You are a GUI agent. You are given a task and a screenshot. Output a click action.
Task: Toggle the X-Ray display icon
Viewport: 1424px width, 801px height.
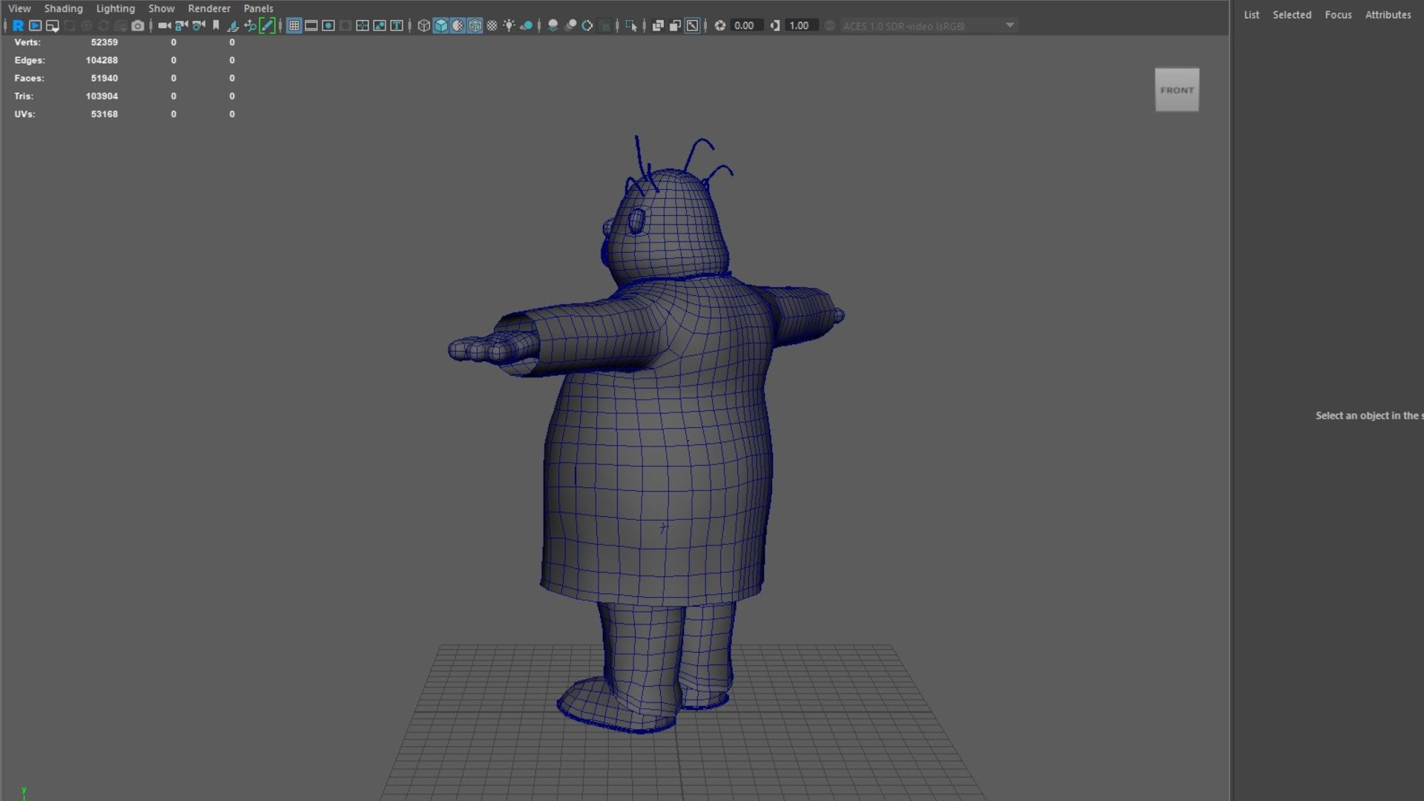pyautogui.click(x=657, y=25)
